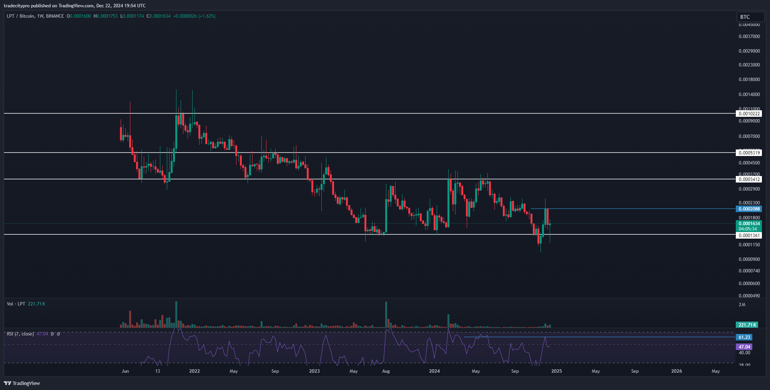Click the 2023 label on time axis
Viewport: 770px width, 390px height.
coord(314,371)
